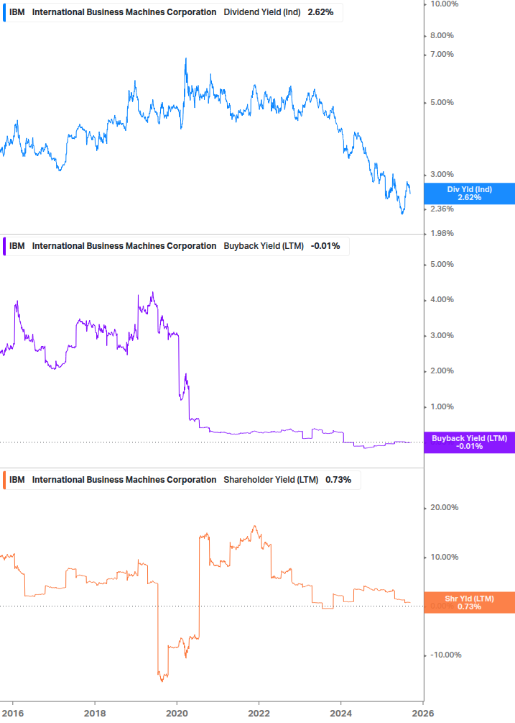Click the 2.62% value in dividend legend
515x723 pixels.
click(x=321, y=12)
